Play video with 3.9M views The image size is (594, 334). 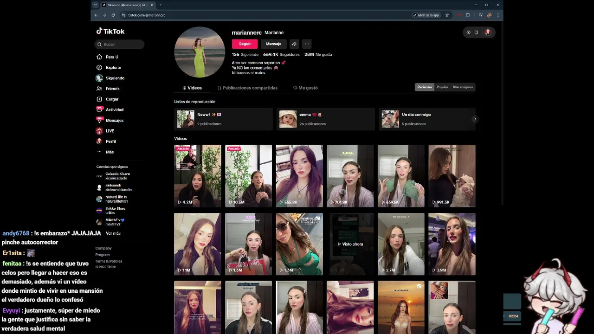click(452, 244)
